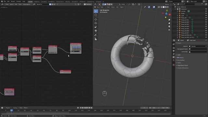Toggle visibility eye of Light in outliner

[x=206, y=16]
